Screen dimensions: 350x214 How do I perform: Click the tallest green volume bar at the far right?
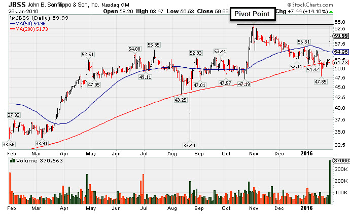(x=330, y=182)
